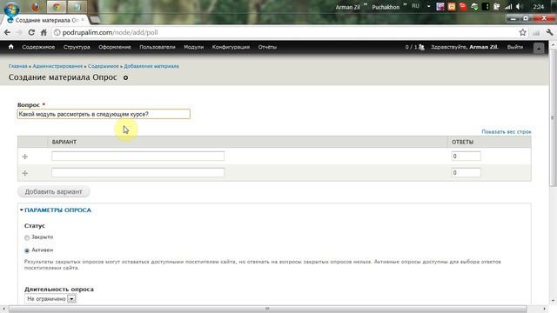This screenshot has height=313, width=557.
Task: Click the browser home icon
Action: (44, 32)
